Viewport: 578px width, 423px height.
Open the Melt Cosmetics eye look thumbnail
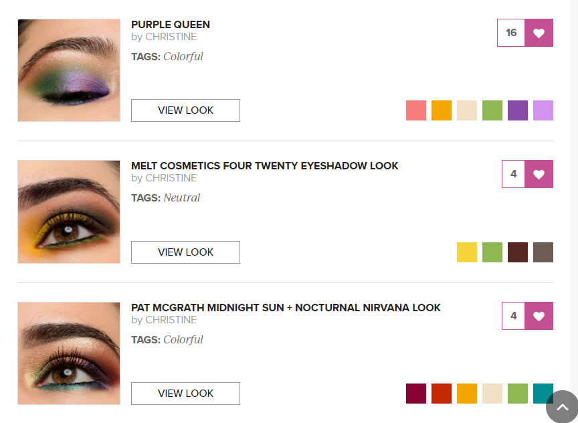(69, 211)
